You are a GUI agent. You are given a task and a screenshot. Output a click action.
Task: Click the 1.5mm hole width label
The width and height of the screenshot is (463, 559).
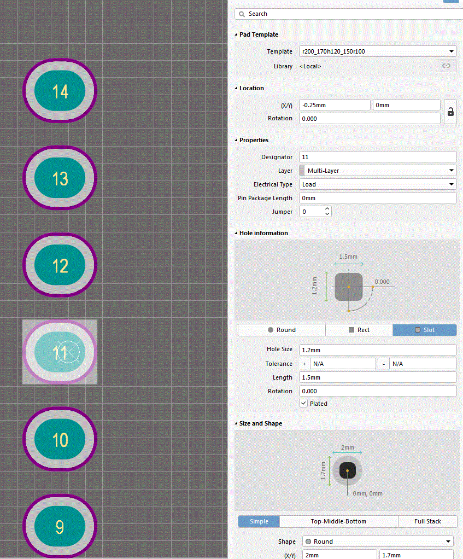pyautogui.click(x=348, y=257)
